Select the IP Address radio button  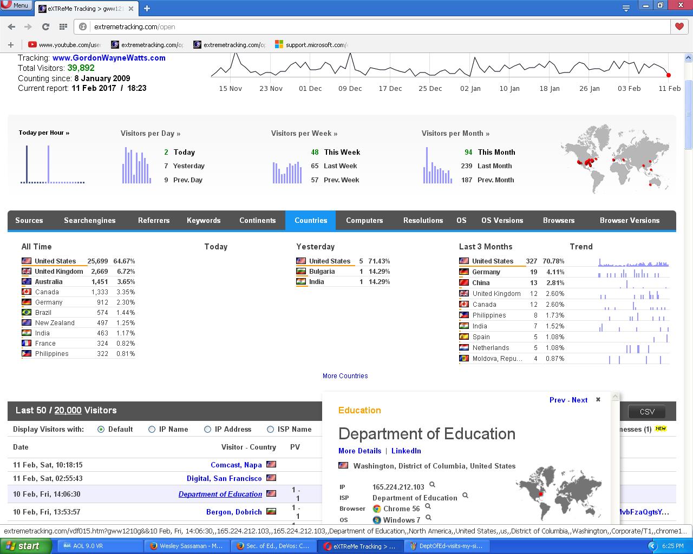(x=207, y=429)
